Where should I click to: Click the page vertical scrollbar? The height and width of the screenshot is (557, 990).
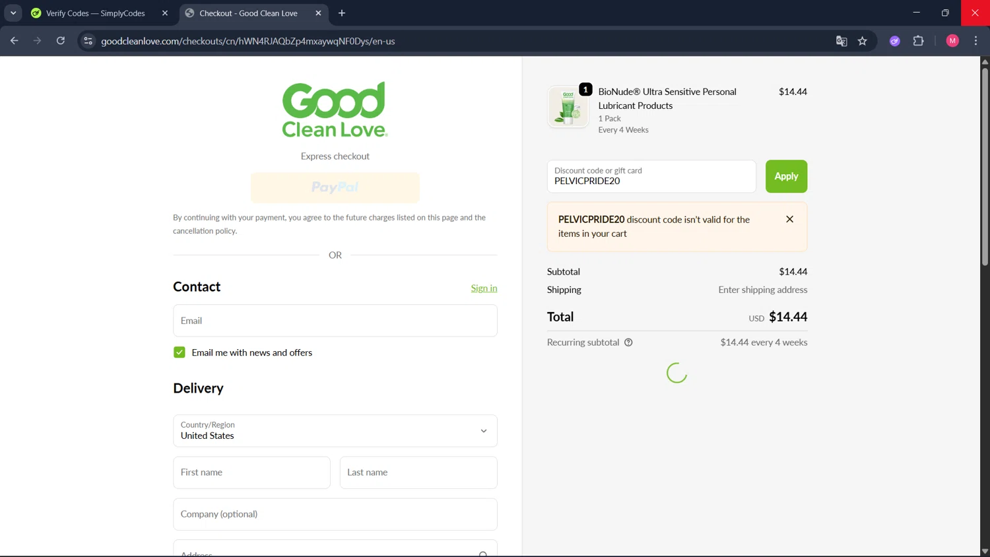click(x=985, y=166)
